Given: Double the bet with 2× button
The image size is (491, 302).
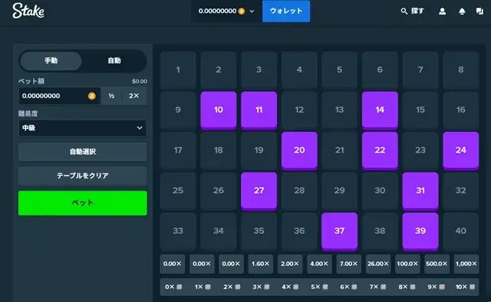Looking at the screenshot, I should coord(134,96).
